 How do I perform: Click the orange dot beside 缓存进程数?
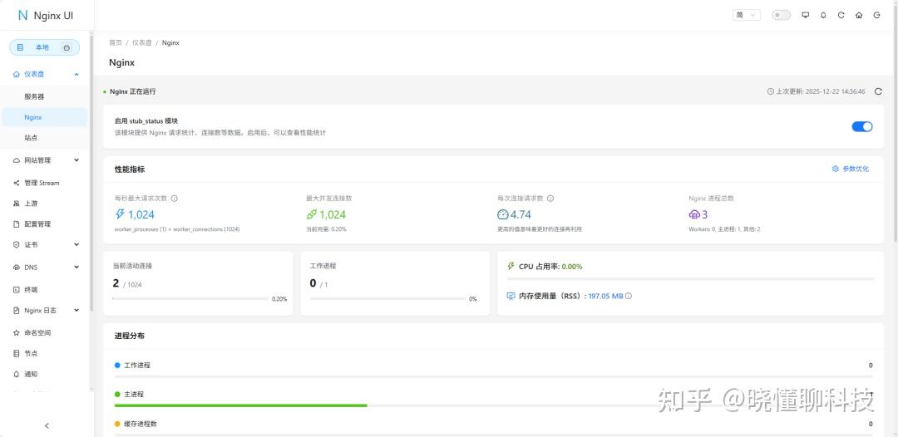pyautogui.click(x=117, y=425)
